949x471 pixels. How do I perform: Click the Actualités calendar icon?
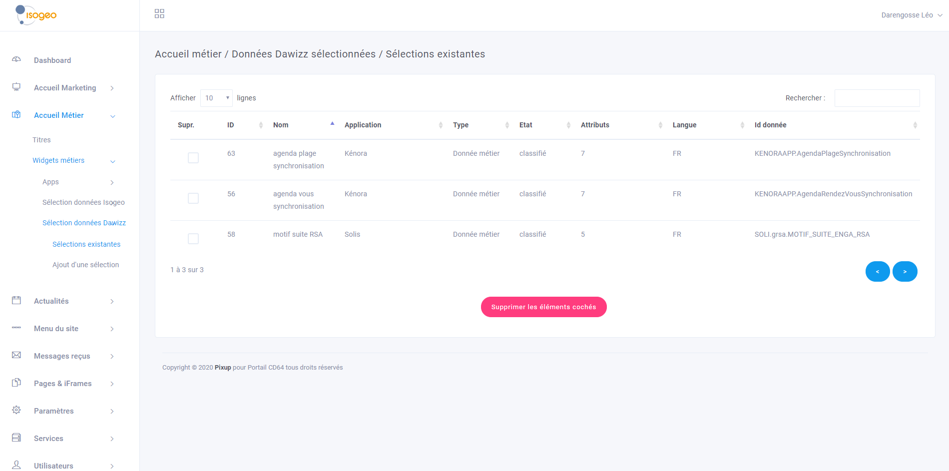[x=16, y=300]
